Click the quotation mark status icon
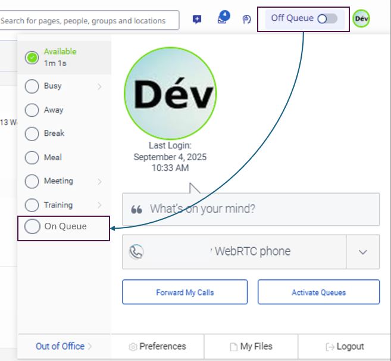 point(137,209)
